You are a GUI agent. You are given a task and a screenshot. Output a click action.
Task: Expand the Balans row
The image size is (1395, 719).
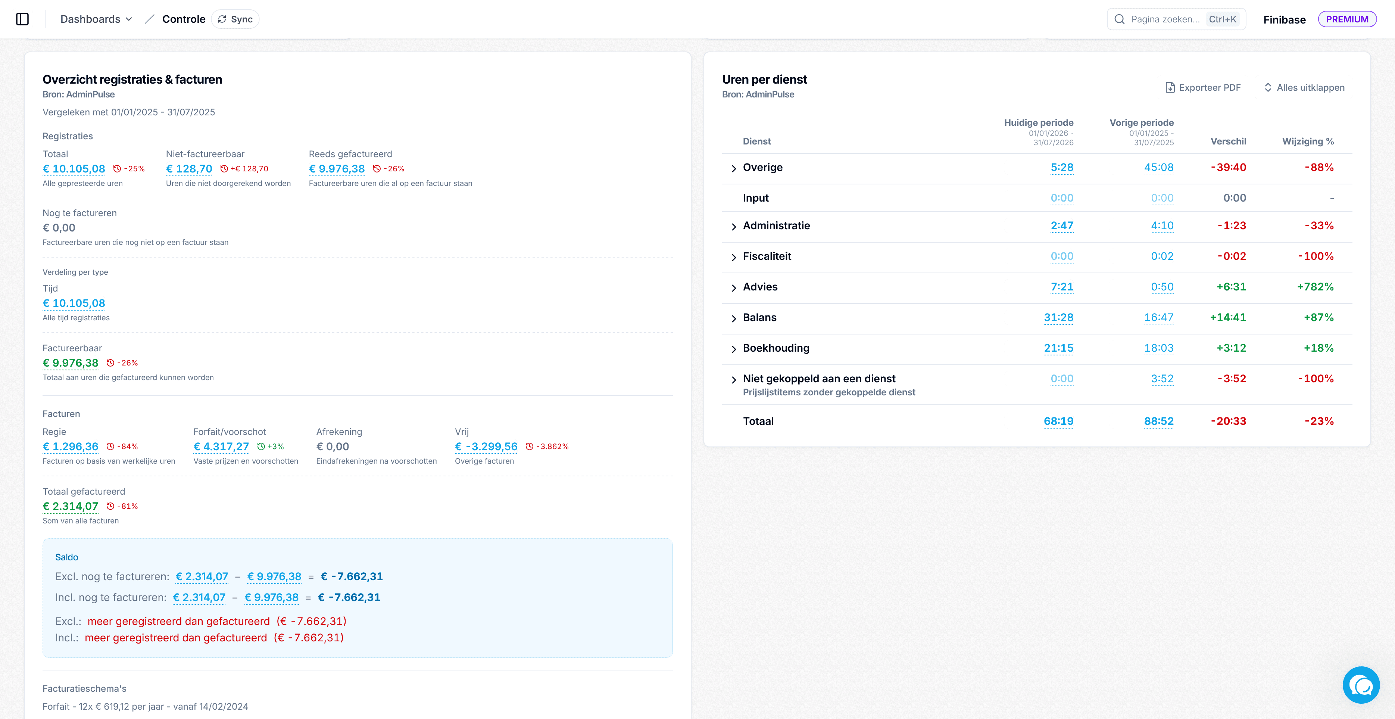point(734,318)
